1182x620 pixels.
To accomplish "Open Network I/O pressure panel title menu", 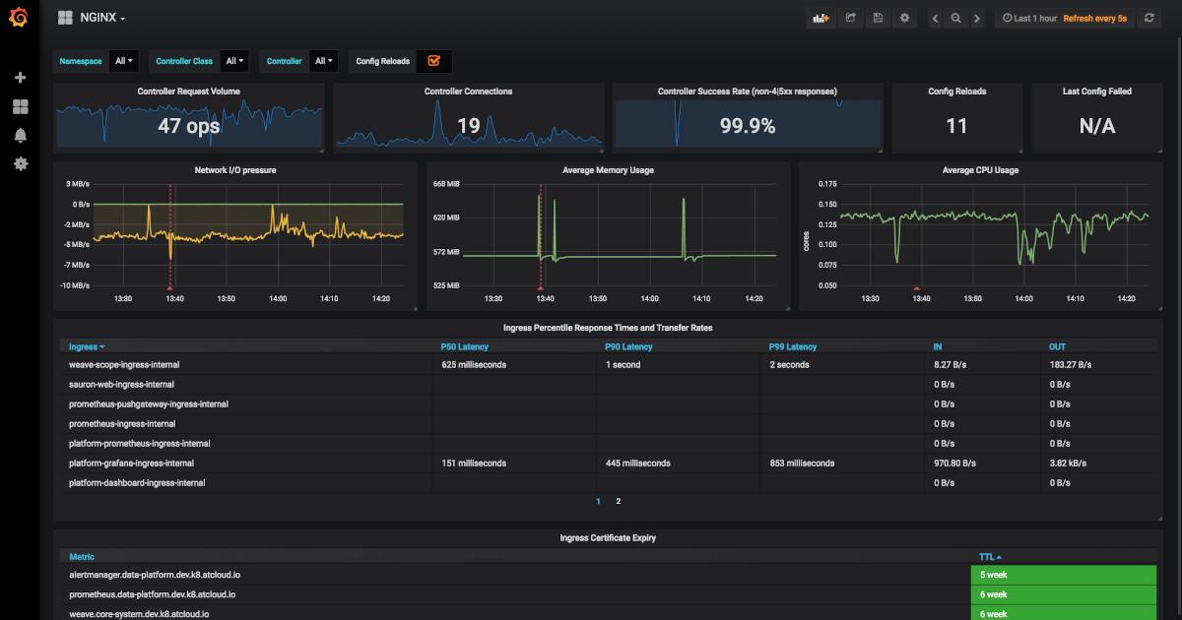I will tap(235, 170).
